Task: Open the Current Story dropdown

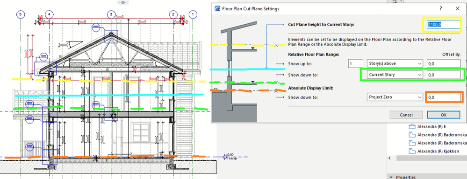Action: (x=395, y=75)
